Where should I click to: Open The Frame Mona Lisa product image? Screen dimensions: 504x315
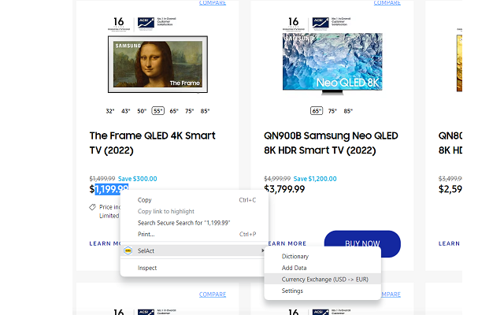point(157,65)
